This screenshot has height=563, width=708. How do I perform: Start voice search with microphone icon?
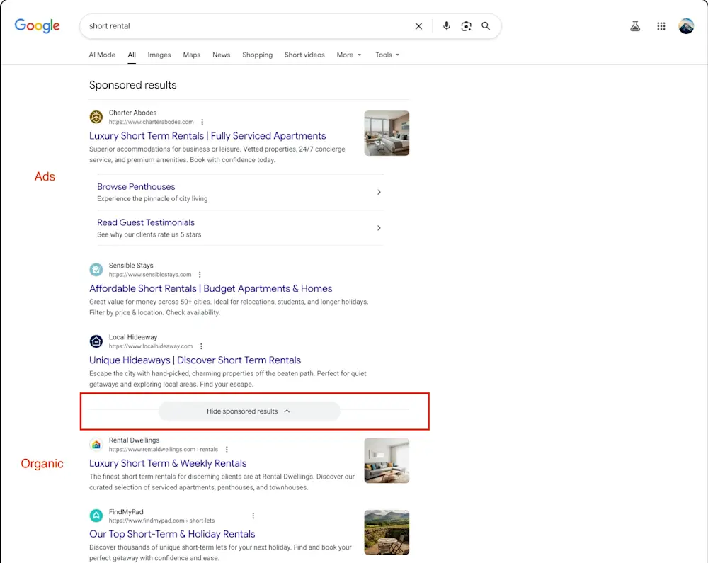pos(447,26)
